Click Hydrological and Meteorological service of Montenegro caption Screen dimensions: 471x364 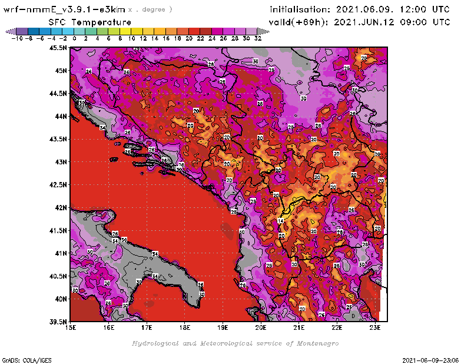[235, 343]
